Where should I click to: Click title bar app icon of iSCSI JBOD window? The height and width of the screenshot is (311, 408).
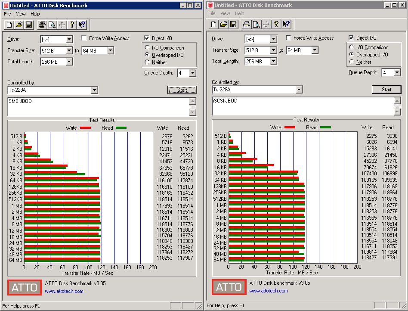(210, 5)
